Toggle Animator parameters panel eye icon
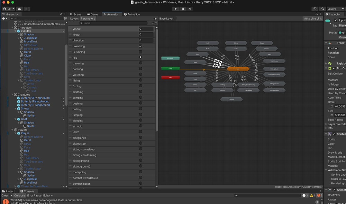The image size is (346, 204). (x=155, y=19)
